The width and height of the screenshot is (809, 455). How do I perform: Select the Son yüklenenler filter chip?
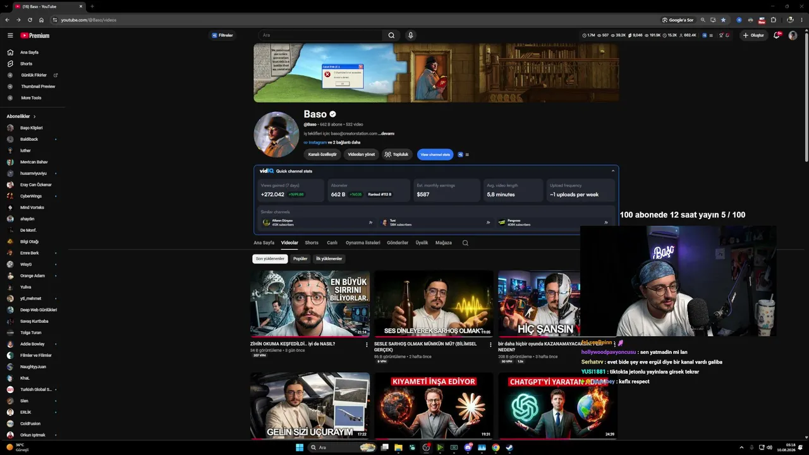point(270,258)
